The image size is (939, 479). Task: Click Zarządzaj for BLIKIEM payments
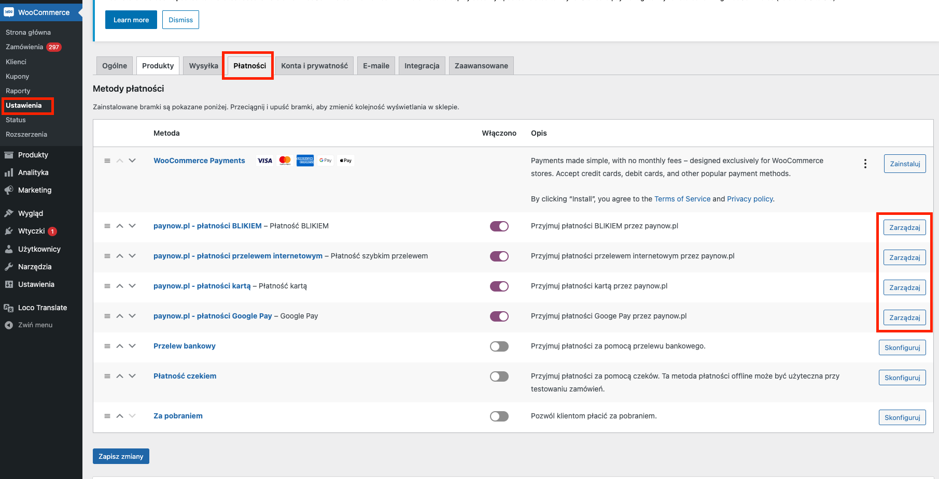pyautogui.click(x=905, y=227)
